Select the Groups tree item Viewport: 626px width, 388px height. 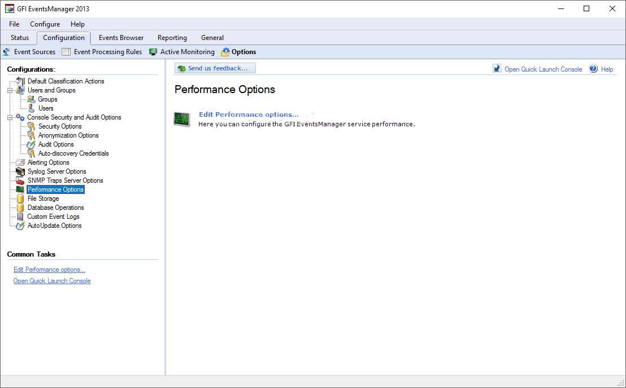[47, 99]
